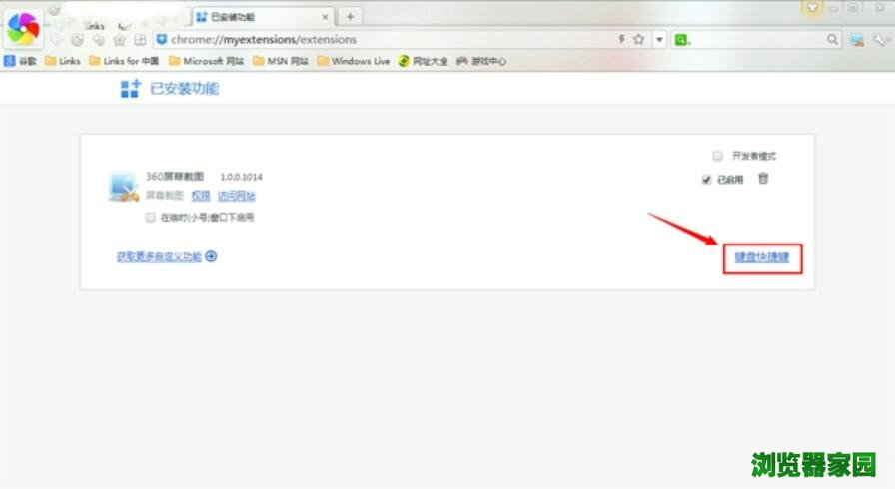Click the chrome://myextensions address field

(x=380, y=39)
